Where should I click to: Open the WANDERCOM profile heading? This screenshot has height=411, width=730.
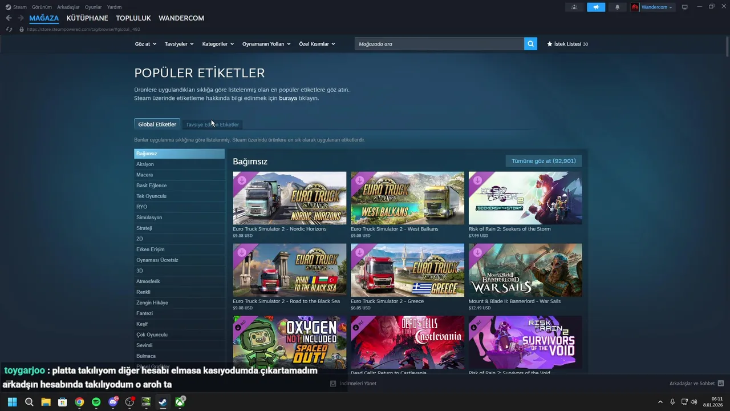point(181,18)
